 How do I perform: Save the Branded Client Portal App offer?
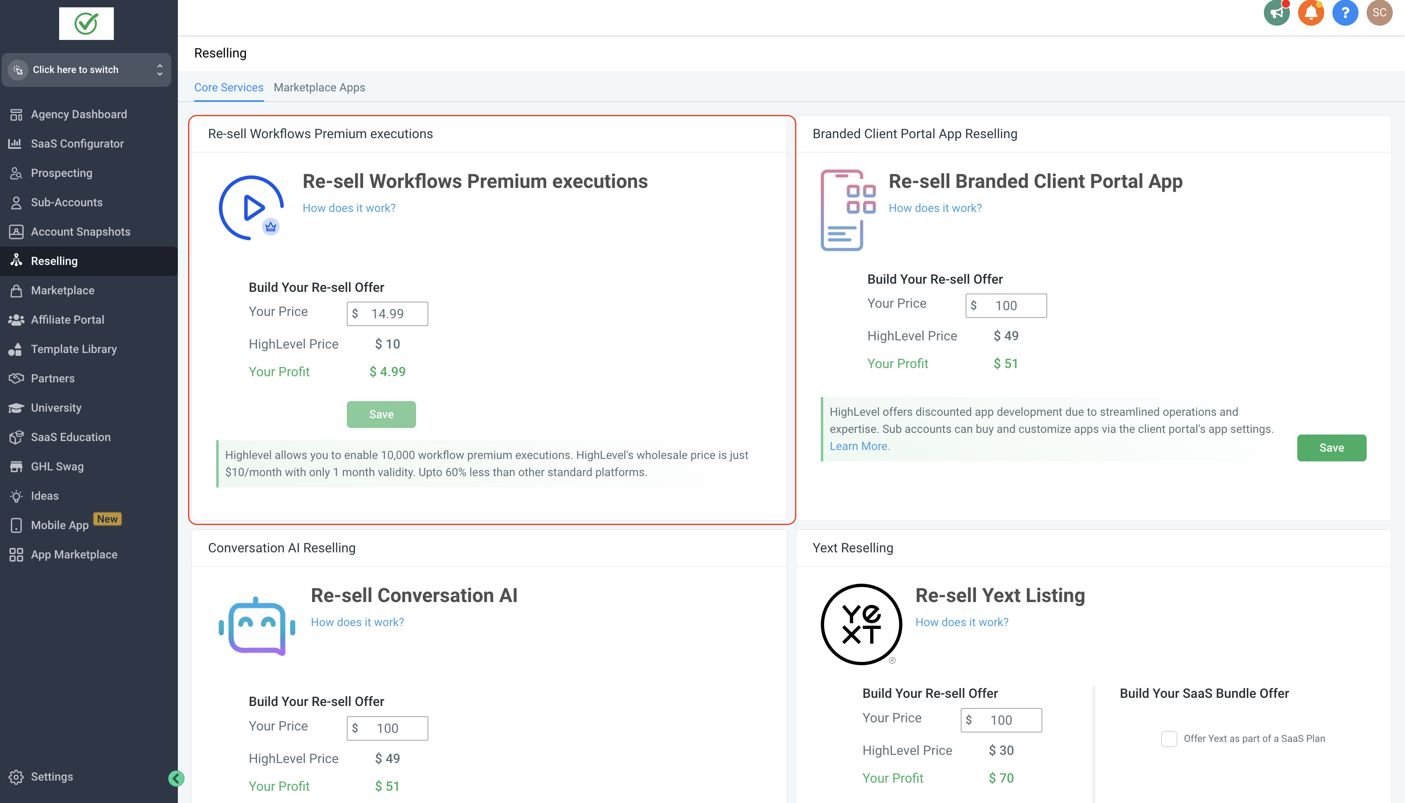coord(1331,448)
